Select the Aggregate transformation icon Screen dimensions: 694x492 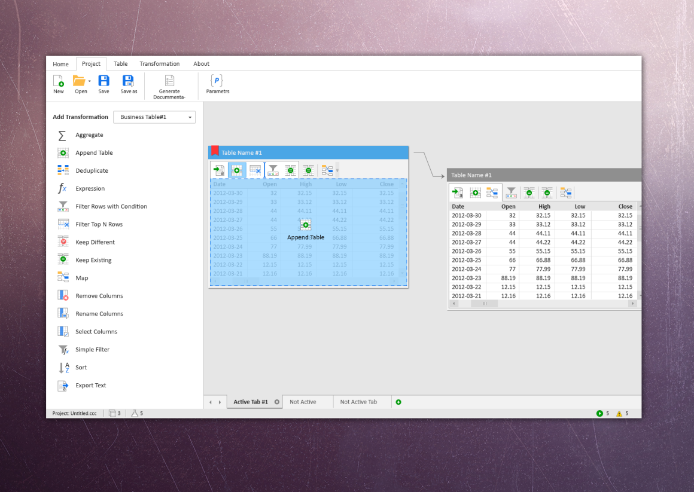[x=62, y=135]
